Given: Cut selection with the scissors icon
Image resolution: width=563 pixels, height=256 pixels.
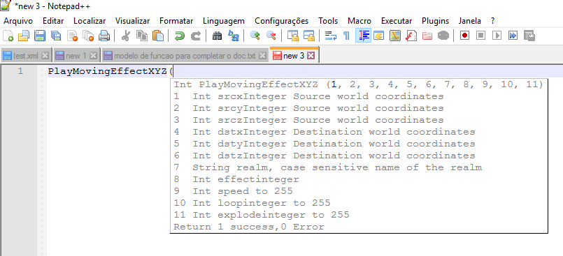Looking at the screenshot, I should 126,36.
